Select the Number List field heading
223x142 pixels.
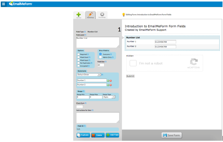[133, 38]
